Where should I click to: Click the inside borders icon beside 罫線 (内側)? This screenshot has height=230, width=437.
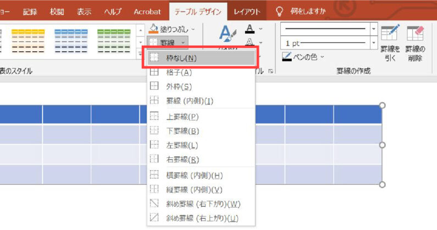point(154,100)
